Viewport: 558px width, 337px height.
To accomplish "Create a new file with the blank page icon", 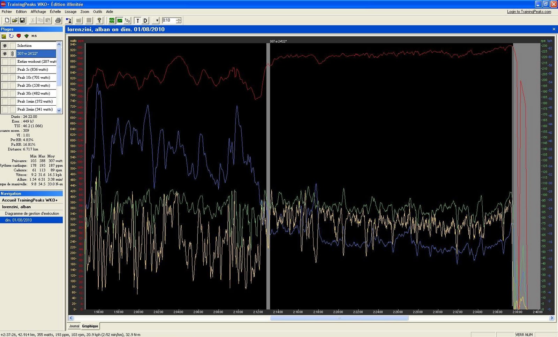I will (7, 21).
